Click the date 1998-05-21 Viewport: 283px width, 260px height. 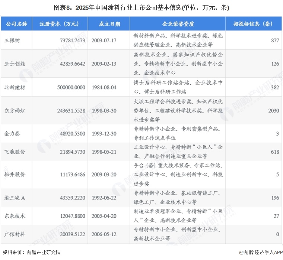[104, 152]
